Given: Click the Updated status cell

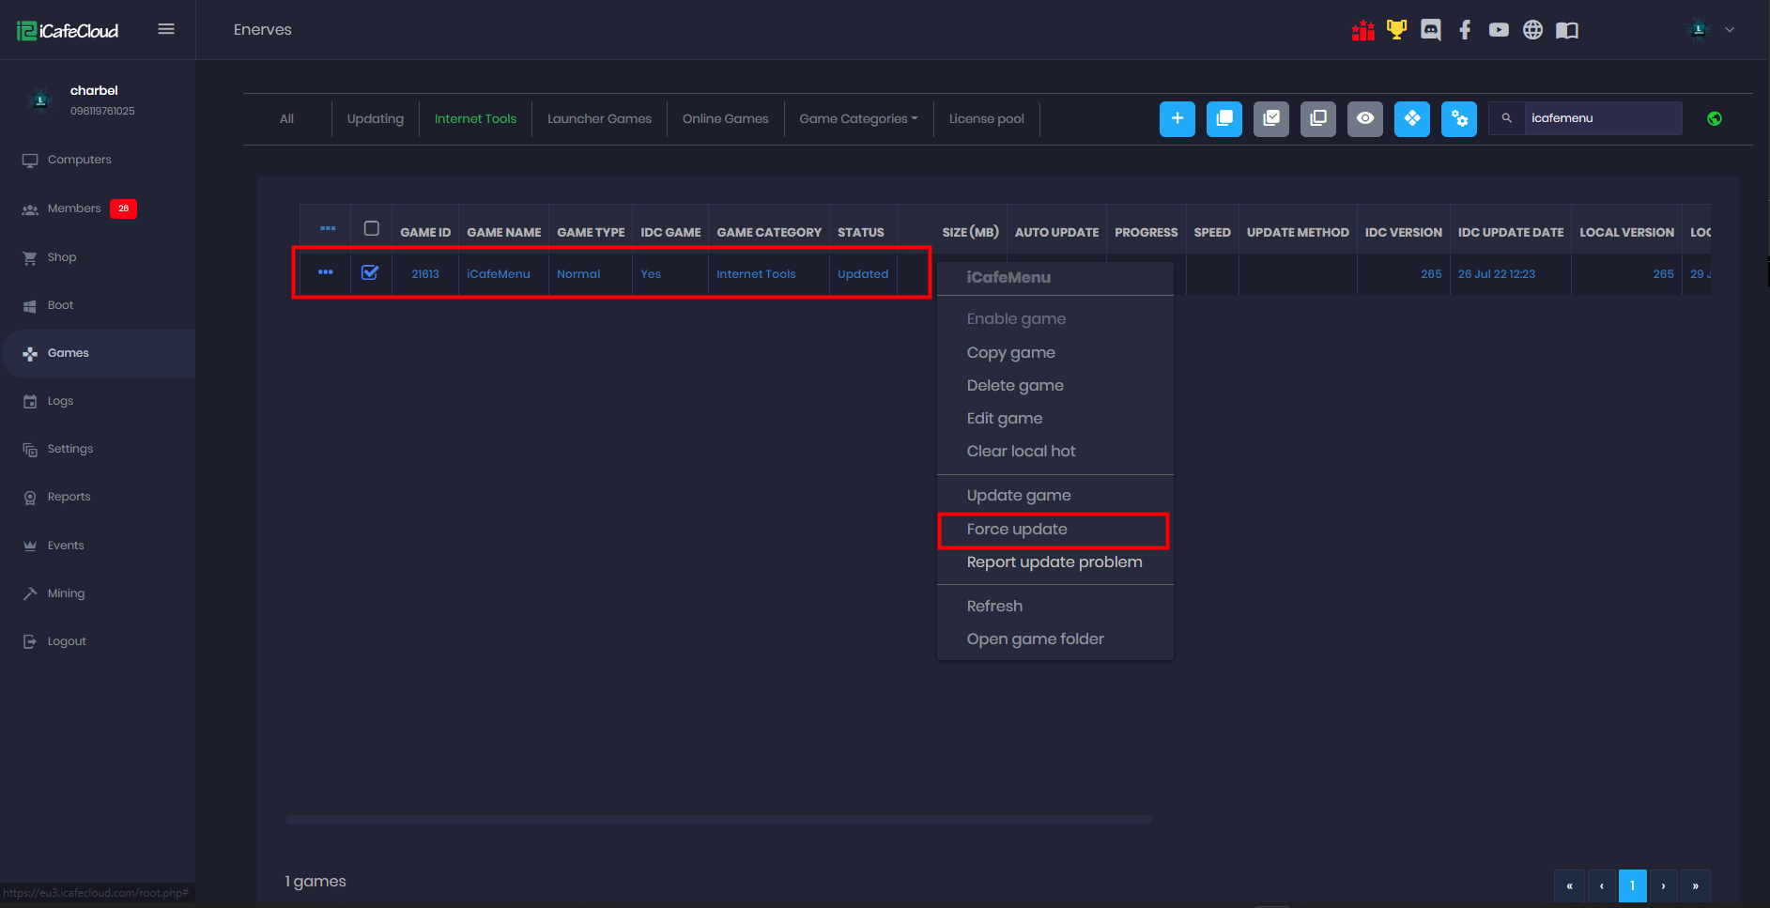Looking at the screenshot, I should click(x=863, y=274).
